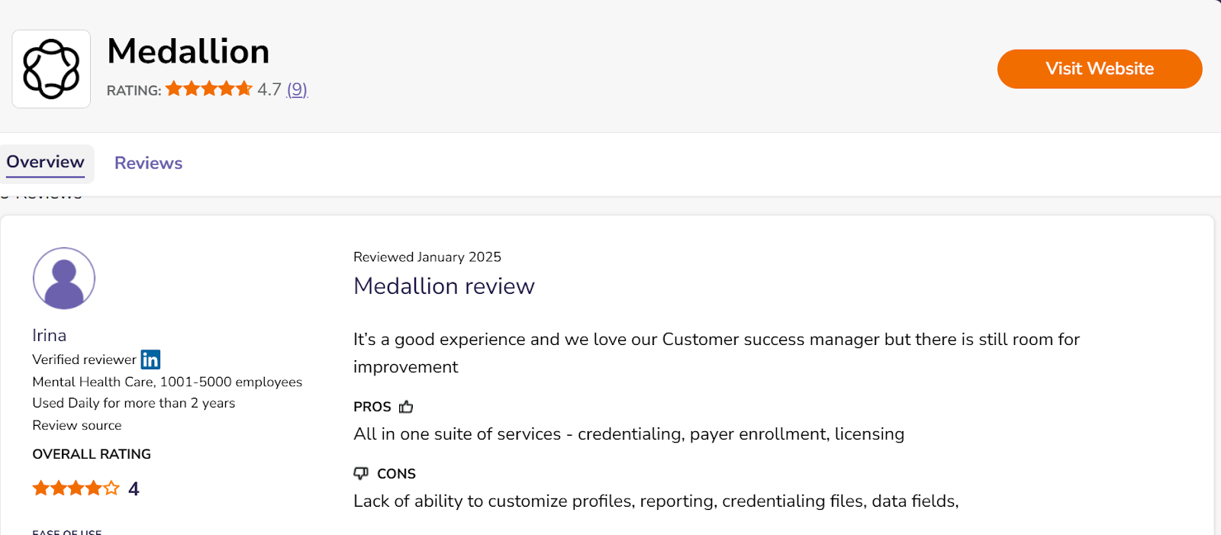The image size is (1221, 535).
Task: Click the Review source label
Action: click(x=77, y=425)
